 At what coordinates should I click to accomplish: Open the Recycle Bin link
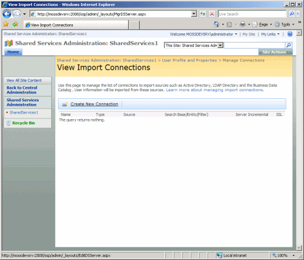pos(24,123)
